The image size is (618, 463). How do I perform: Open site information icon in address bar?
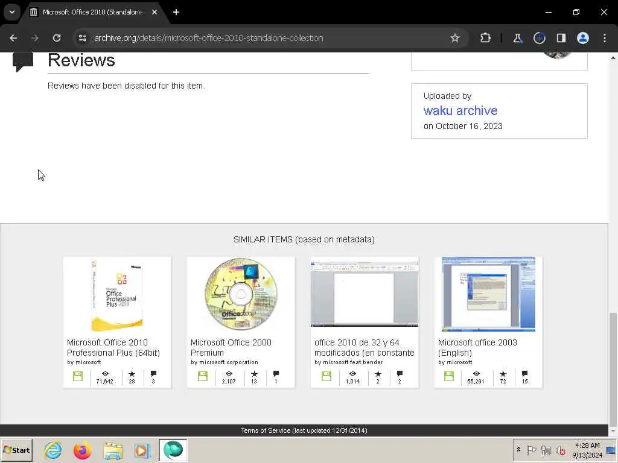(82, 38)
